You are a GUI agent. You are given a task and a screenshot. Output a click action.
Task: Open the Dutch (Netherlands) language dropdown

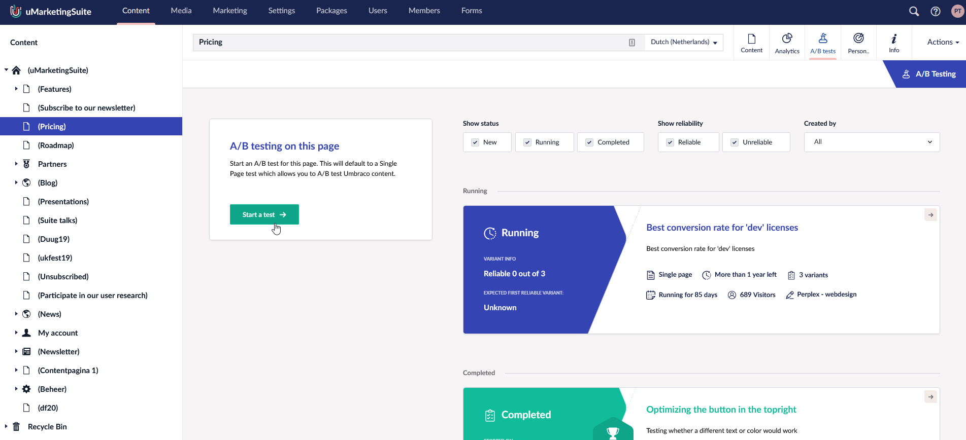point(684,42)
